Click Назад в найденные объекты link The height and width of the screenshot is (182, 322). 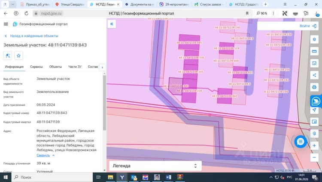(x=31, y=36)
